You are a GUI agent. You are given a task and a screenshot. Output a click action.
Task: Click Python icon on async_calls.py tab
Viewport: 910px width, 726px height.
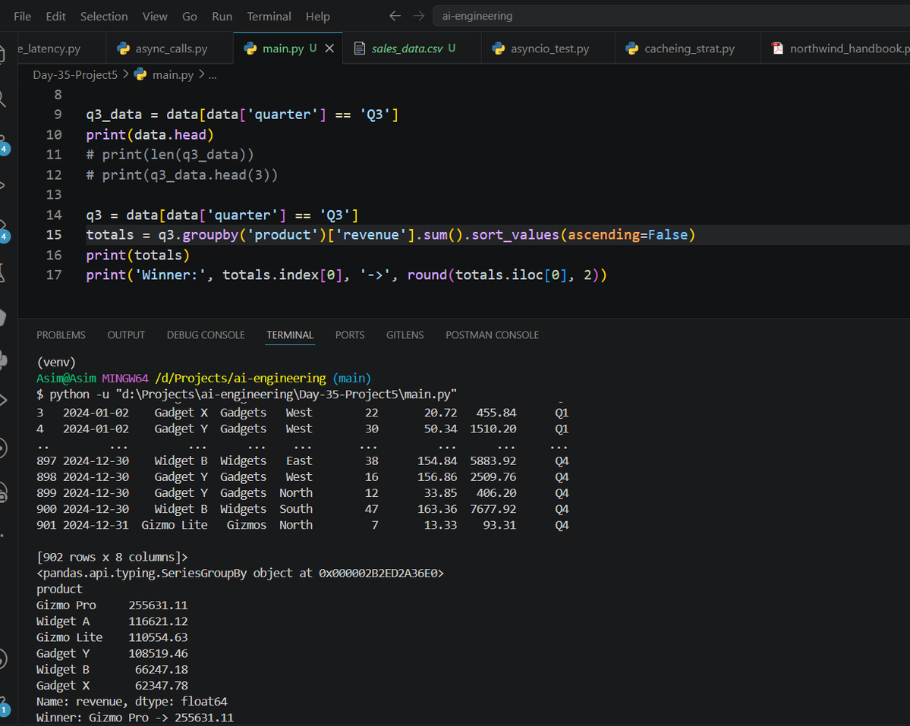[x=124, y=49]
